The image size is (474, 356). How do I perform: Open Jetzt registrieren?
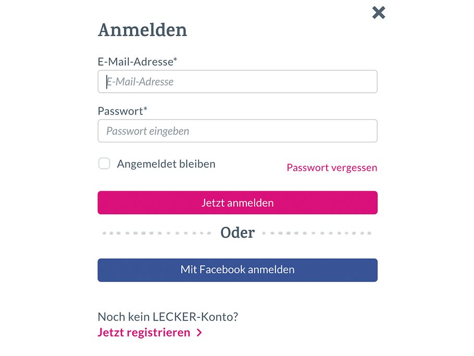pos(143,332)
